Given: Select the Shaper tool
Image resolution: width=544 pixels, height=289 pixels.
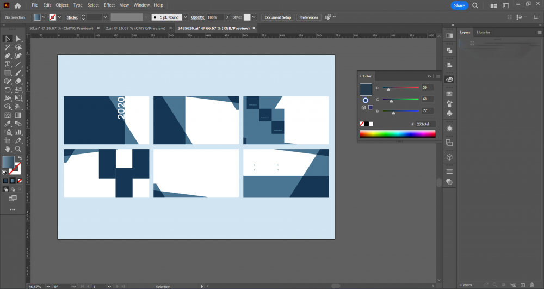Looking at the screenshot, I should [x=7, y=81].
